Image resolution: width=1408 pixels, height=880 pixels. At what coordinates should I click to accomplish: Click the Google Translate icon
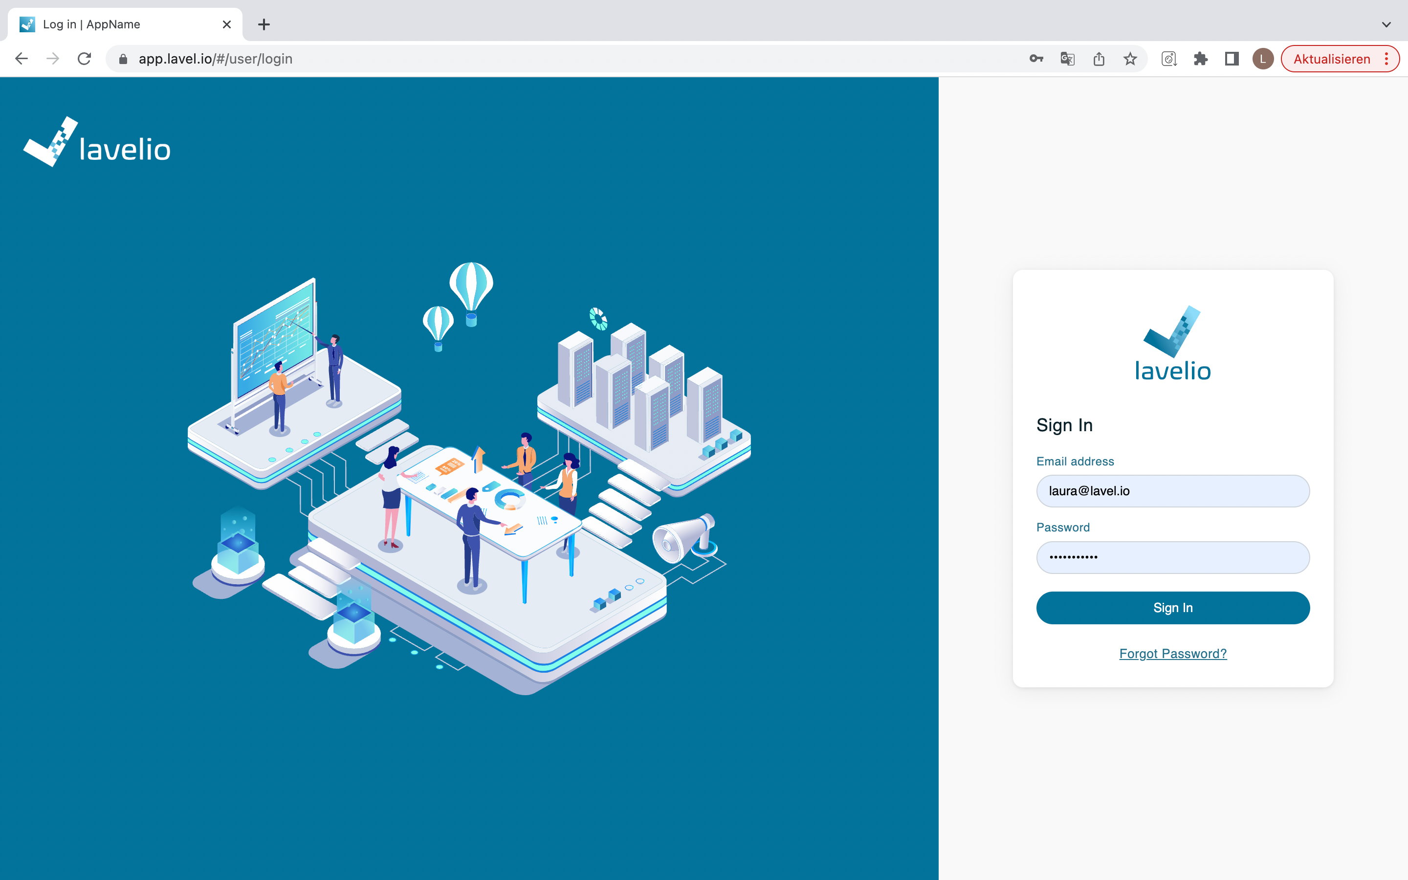[x=1067, y=59]
